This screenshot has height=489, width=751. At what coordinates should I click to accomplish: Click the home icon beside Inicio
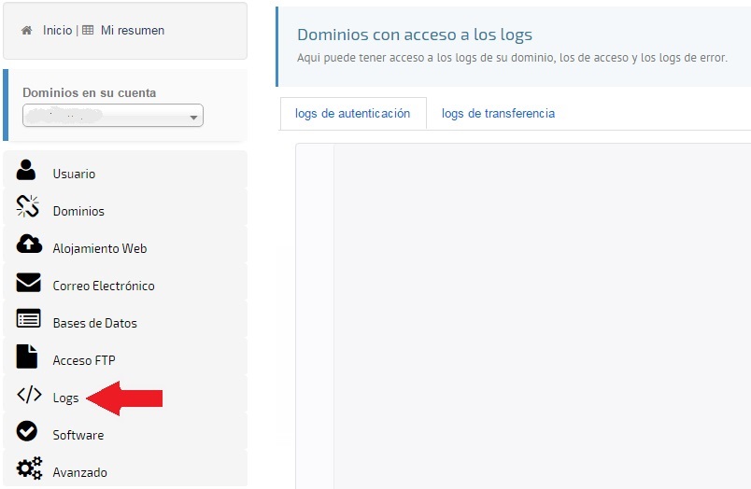(x=27, y=31)
